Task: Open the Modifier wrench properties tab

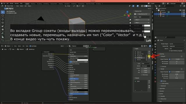Action: (x=155, y=65)
